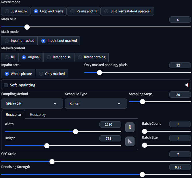Choose Just resize (latent upscale) option
The image size is (192, 178).
[127, 11]
